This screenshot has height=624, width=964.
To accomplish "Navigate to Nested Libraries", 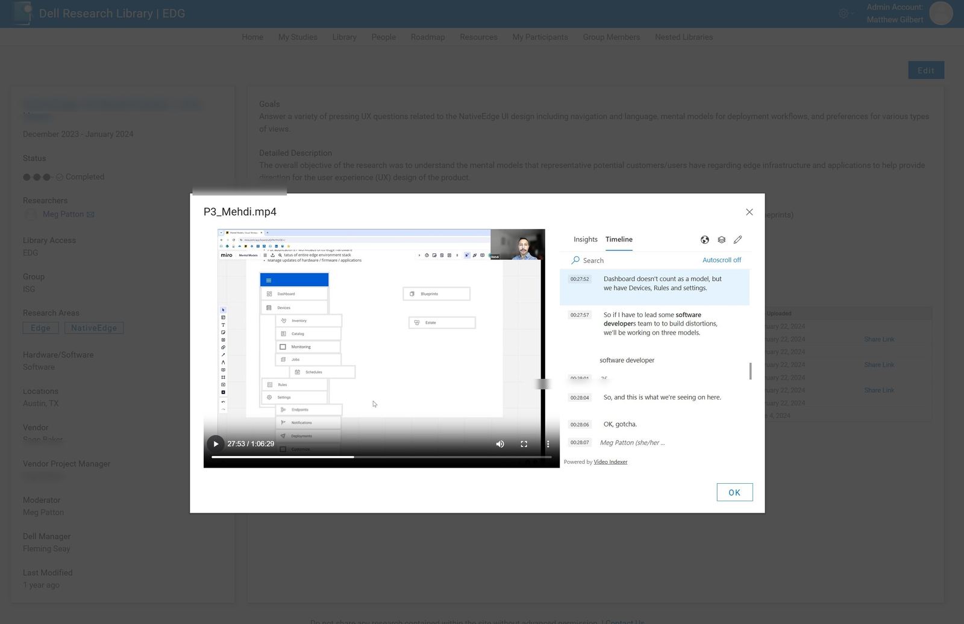I will pos(683,37).
